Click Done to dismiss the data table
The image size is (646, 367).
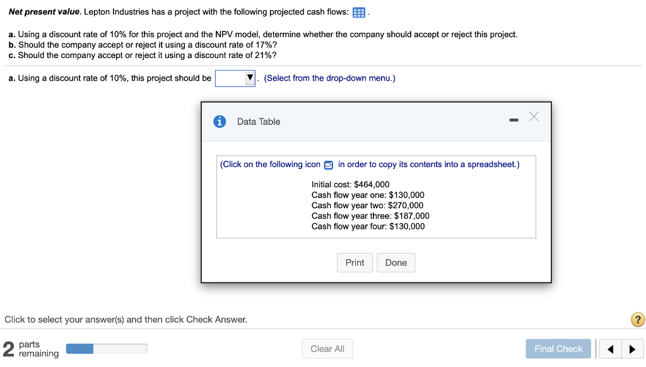(x=396, y=263)
